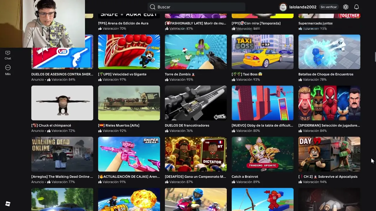Open the Chuck el chimpancé thumbnail
Image resolution: width=376 pixels, height=211 pixels.
point(62,103)
